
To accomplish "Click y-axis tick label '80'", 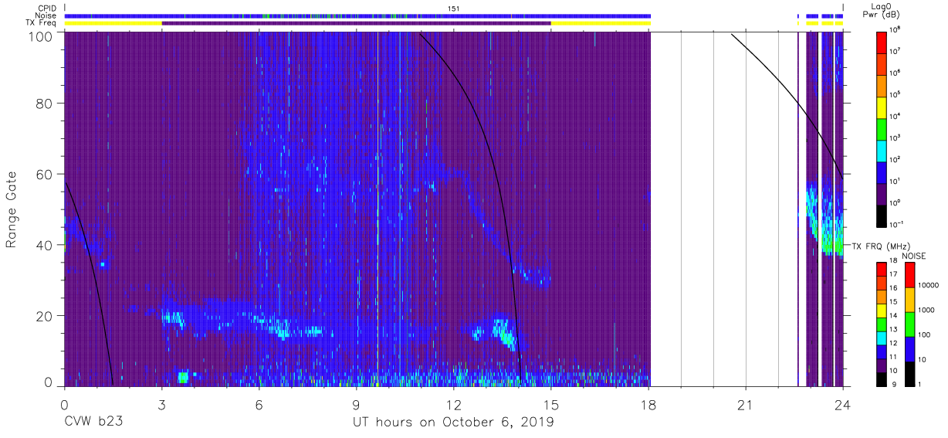I will click(x=43, y=104).
